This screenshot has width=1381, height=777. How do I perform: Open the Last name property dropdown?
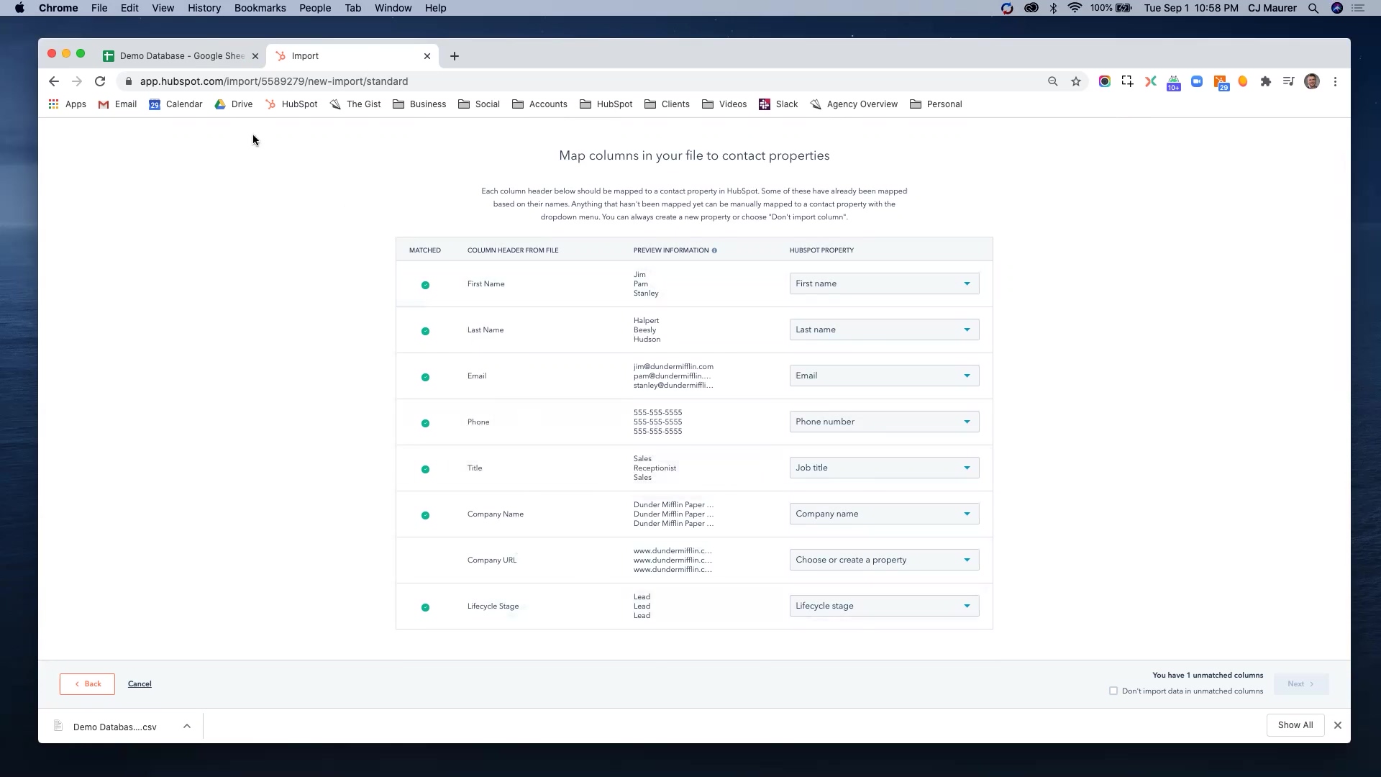(884, 330)
